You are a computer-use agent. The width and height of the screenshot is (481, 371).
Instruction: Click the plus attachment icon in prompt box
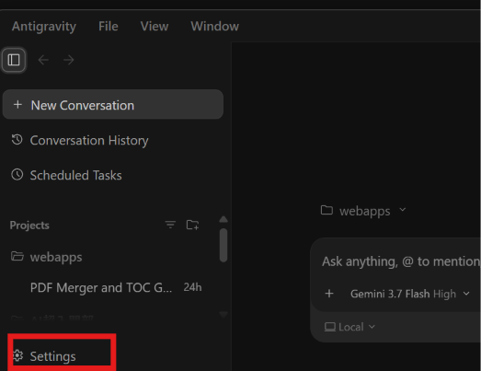(329, 294)
